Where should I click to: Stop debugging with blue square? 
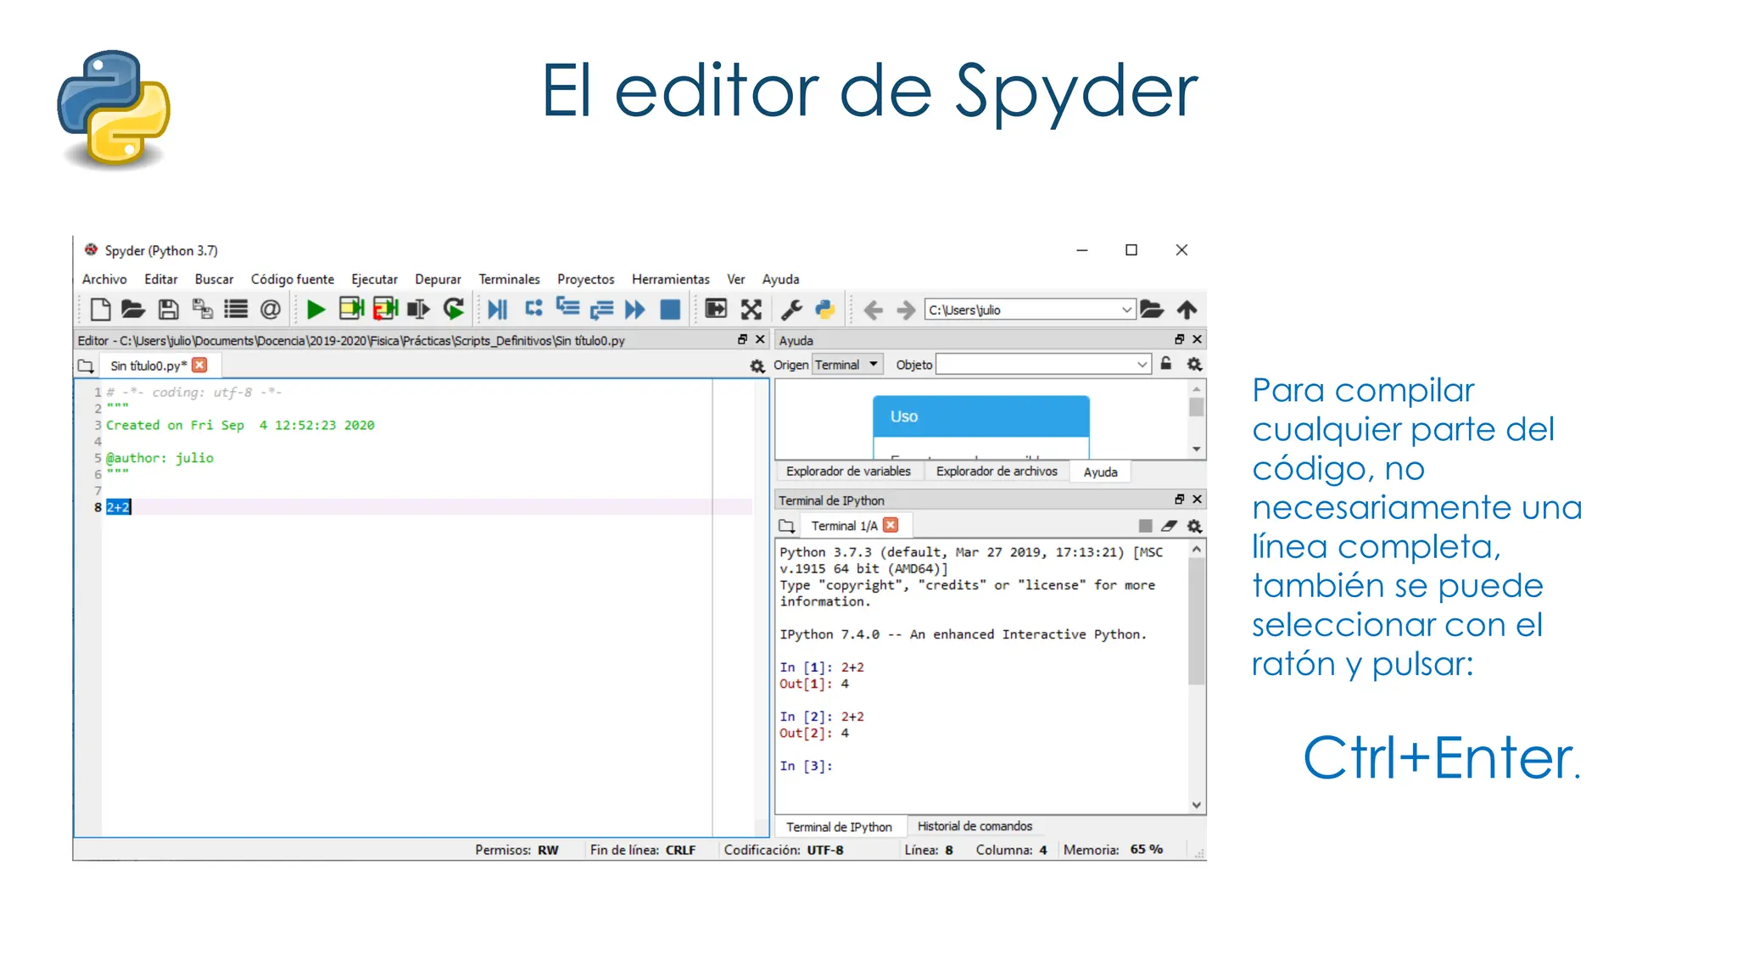[x=670, y=310]
